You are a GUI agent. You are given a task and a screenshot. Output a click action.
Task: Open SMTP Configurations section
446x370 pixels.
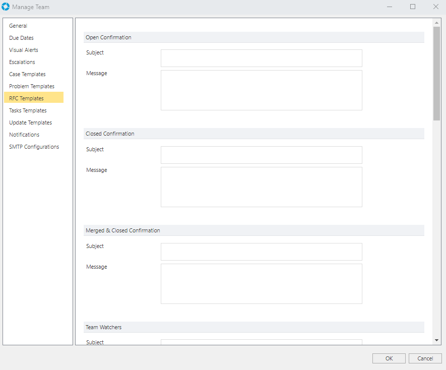pyautogui.click(x=34, y=147)
